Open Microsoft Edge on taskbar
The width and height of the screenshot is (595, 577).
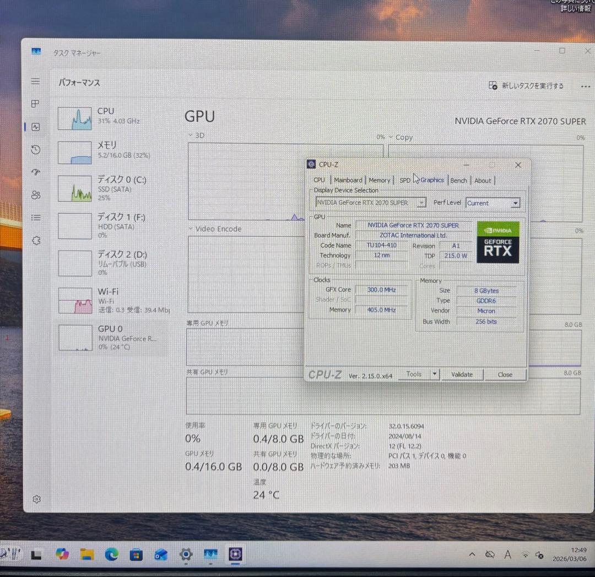coord(111,554)
